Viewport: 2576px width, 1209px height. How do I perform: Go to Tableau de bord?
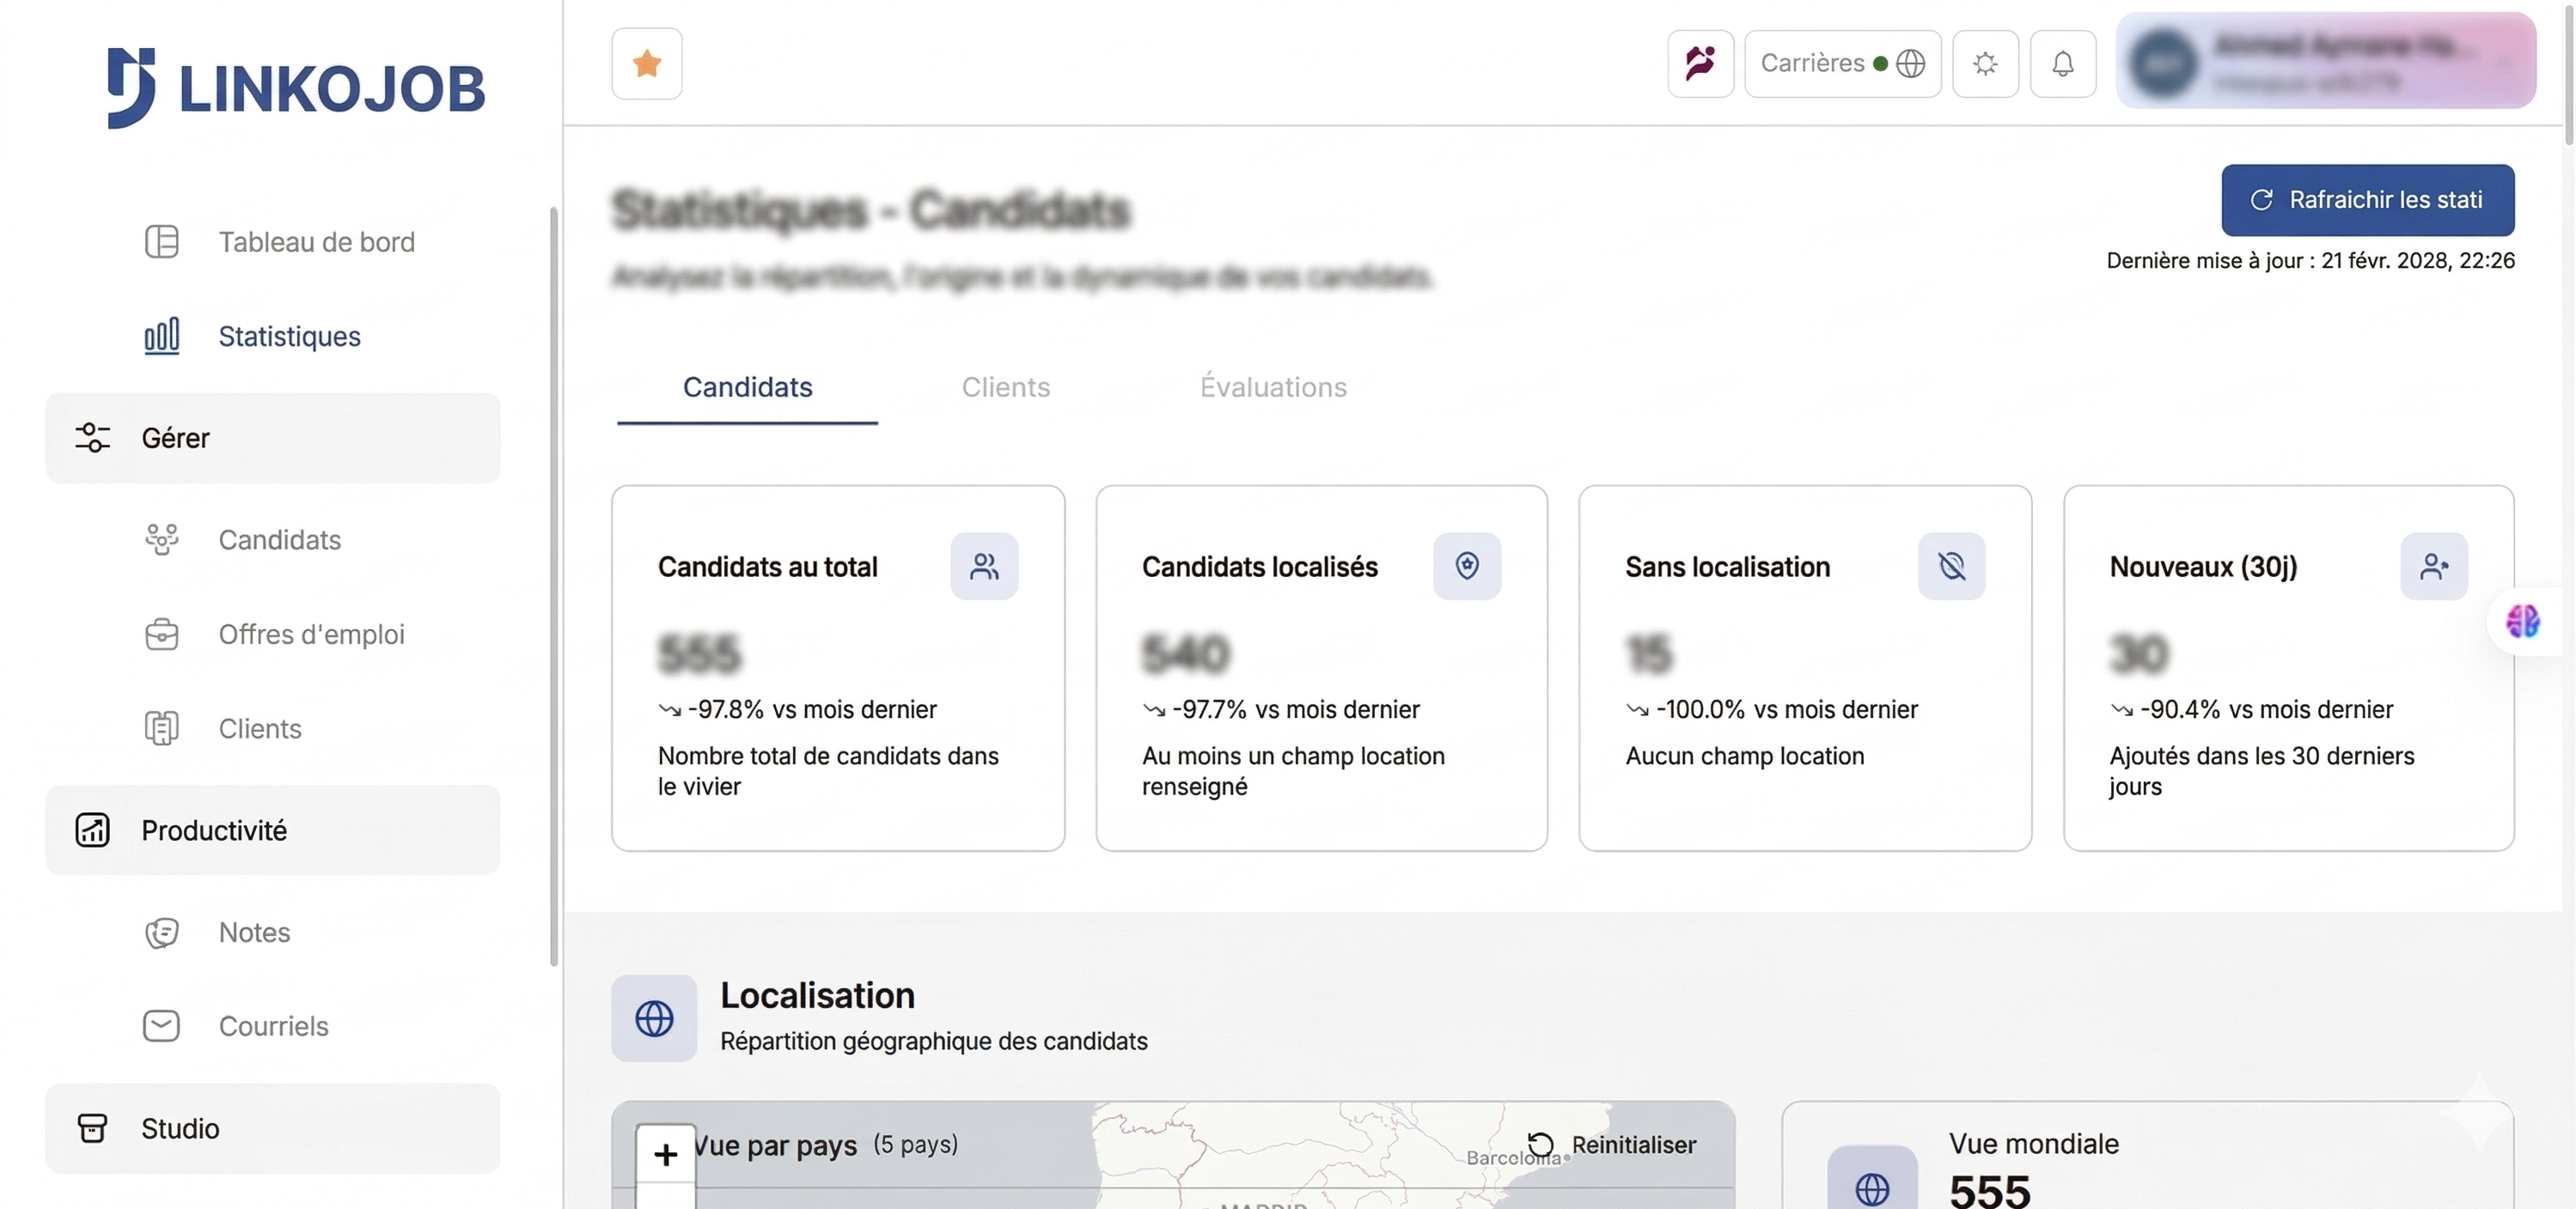315,242
